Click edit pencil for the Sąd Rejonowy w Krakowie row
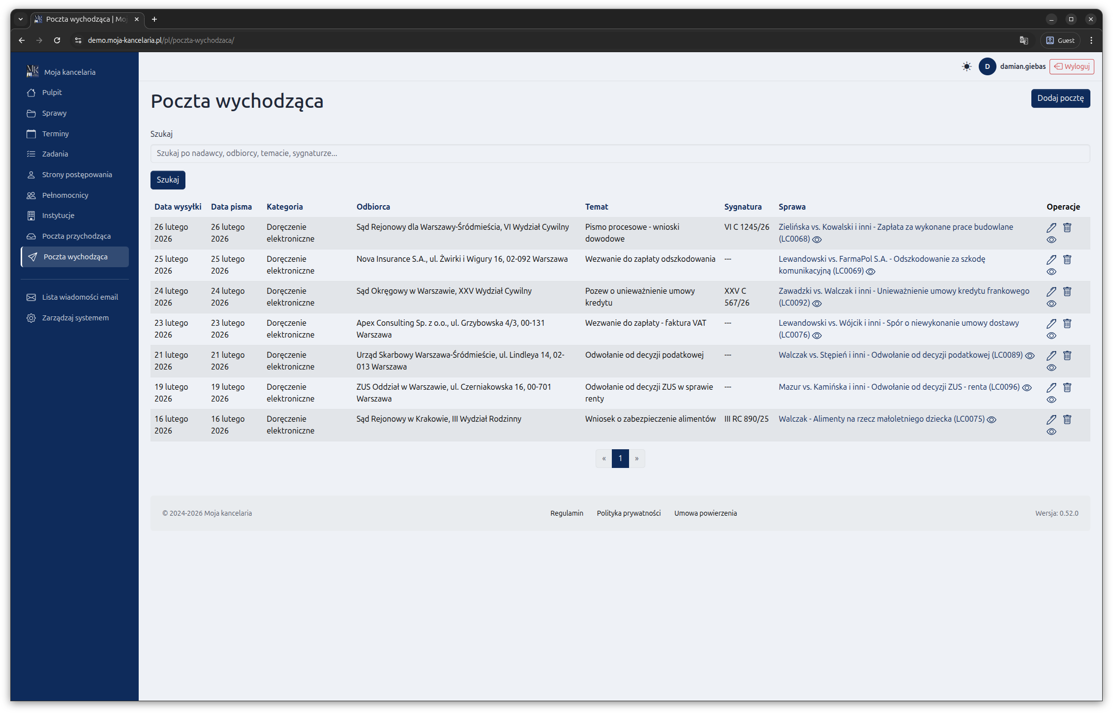 click(1051, 419)
